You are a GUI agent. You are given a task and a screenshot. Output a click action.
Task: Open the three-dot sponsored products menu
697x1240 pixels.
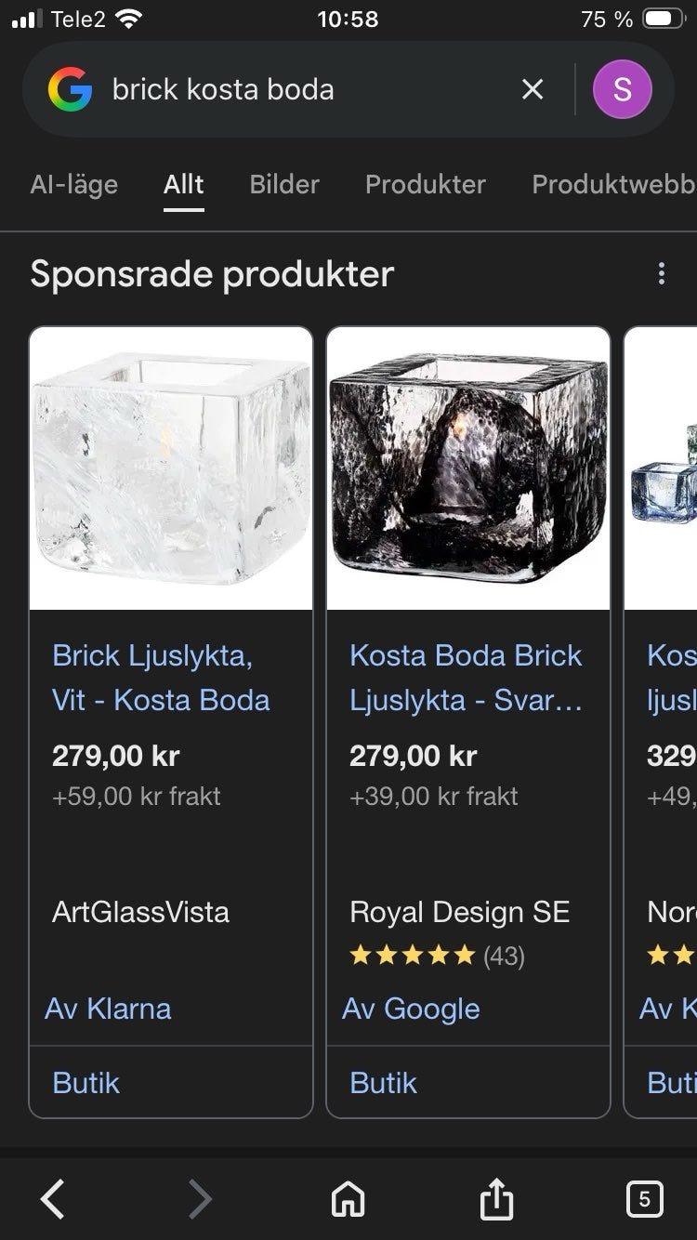661,273
